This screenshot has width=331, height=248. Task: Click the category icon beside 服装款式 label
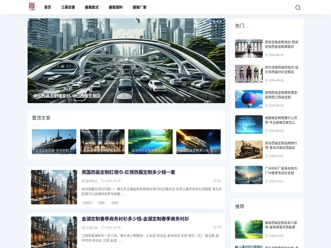point(83,181)
